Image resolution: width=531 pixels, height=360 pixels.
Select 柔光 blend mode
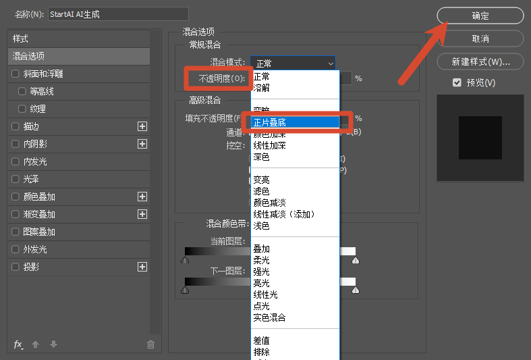click(x=295, y=260)
